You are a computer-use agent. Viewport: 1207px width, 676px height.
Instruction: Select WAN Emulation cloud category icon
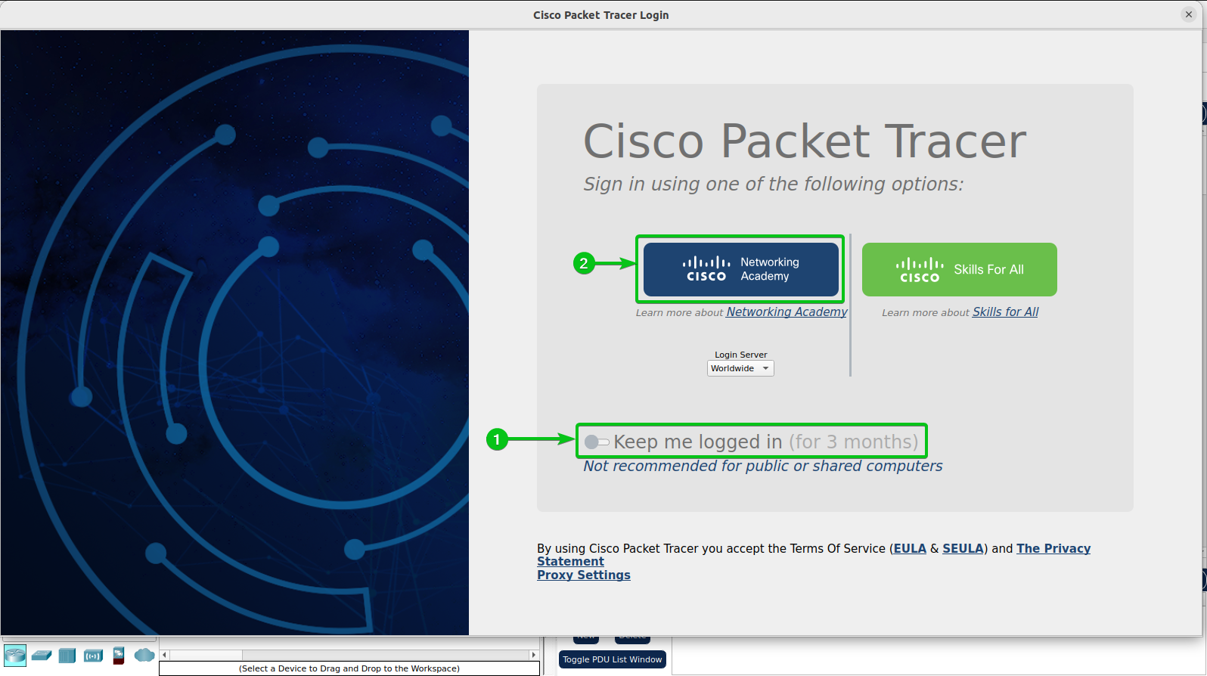(144, 655)
